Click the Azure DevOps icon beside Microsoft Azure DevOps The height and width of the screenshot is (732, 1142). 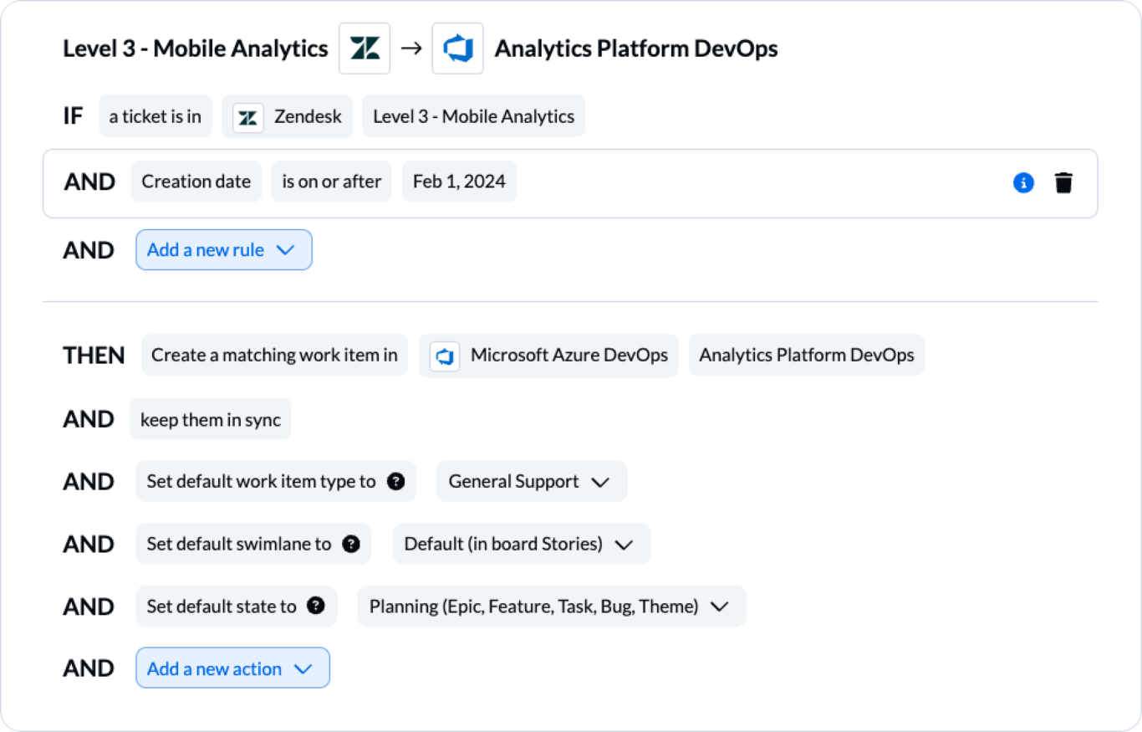pyautogui.click(x=444, y=356)
